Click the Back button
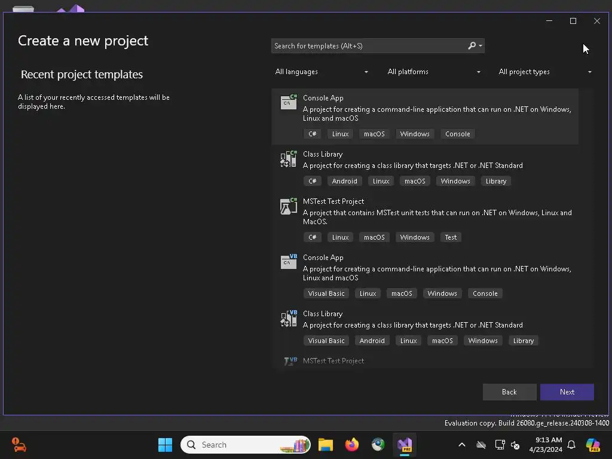 click(x=509, y=392)
